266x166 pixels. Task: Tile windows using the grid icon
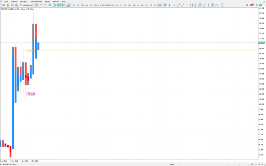click(x=54, y=5)
